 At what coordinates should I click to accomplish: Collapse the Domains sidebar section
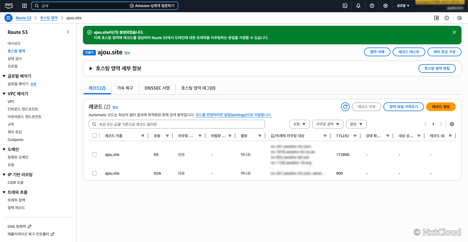(4, 149)
